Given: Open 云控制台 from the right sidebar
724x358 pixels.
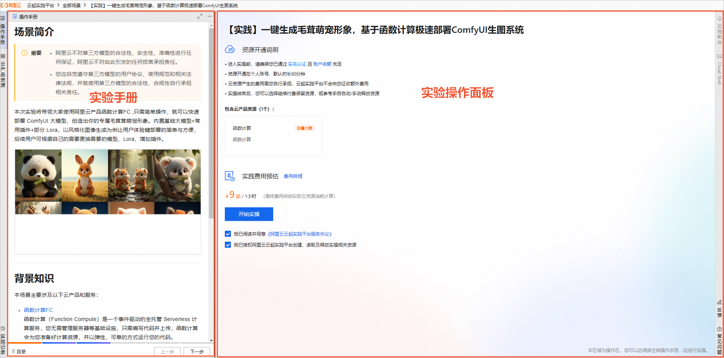Looking at the screenshot, I should tap(719, 30).
